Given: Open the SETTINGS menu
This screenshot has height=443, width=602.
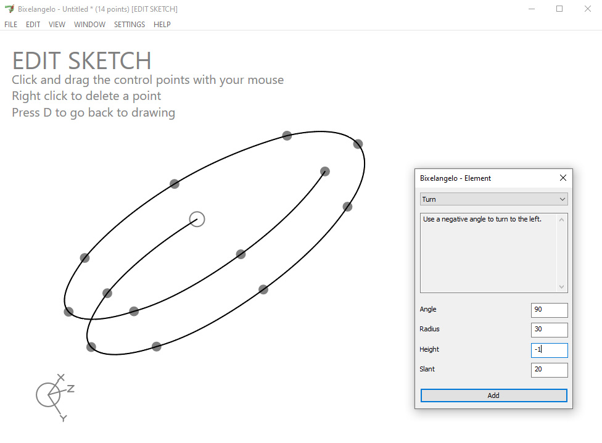Looking at the screenshot, I should coord(130,25).
